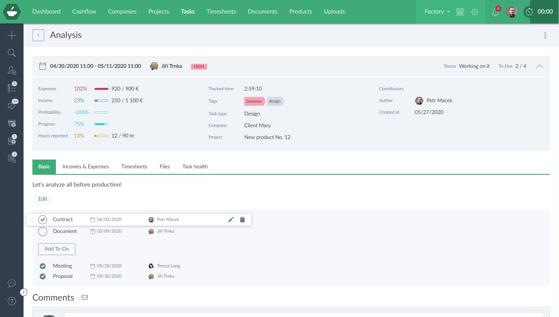559x317 pixels.
Task: Check off the Document to-do
Action: tap(42, 231)
